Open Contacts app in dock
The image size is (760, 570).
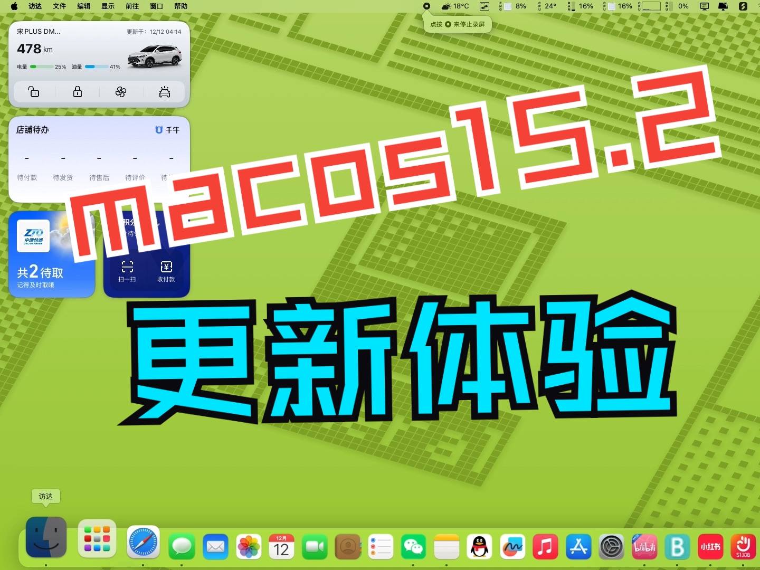pos(348,546)
